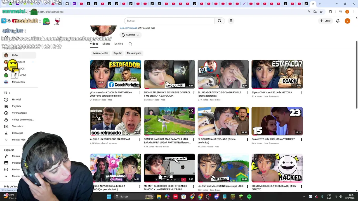
Task: Open Mrploedits subscription in sidebar
Action: point(18,82)
